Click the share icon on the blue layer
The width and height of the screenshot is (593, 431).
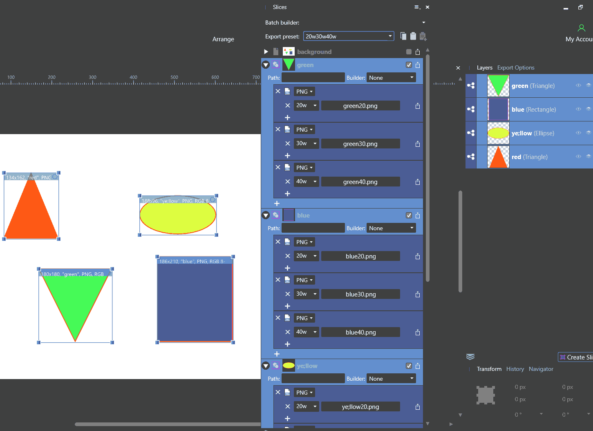tap(471, 110)
